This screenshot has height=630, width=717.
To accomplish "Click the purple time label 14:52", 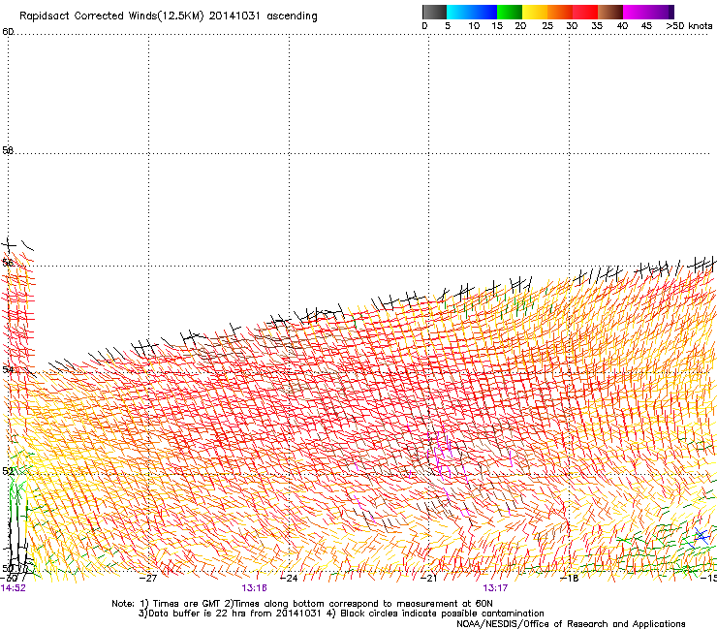I will tap(14, 588).
